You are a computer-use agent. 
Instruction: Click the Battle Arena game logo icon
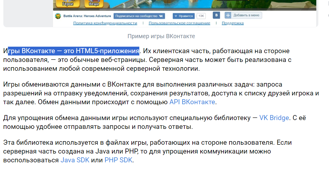click(58, 16)
